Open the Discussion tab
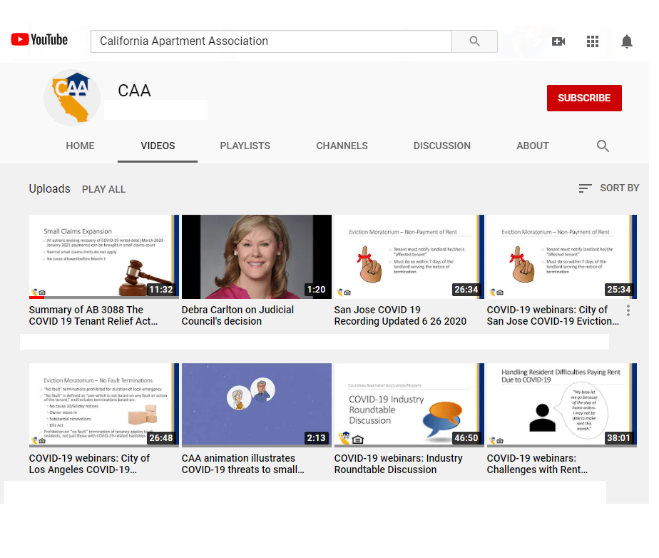This screenshot has height=558, width=659. click(x=441, y=146)
